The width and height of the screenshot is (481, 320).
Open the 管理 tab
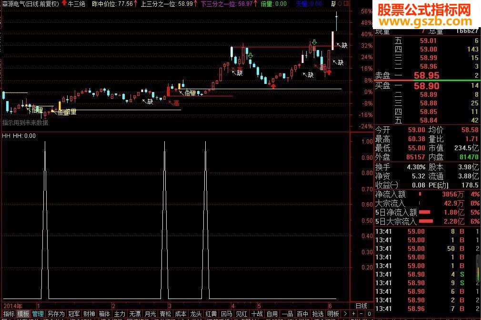tap(38, 314)
